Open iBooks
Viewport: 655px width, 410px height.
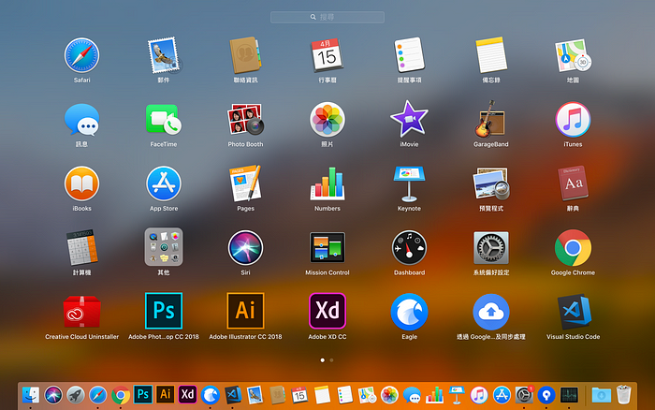pyautogui.click(x=82, y=183)
